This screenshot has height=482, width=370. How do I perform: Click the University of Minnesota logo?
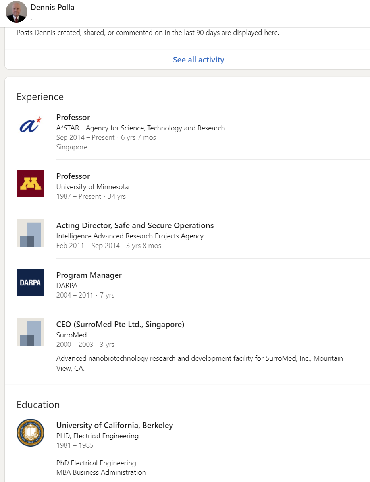click(31, 184)
